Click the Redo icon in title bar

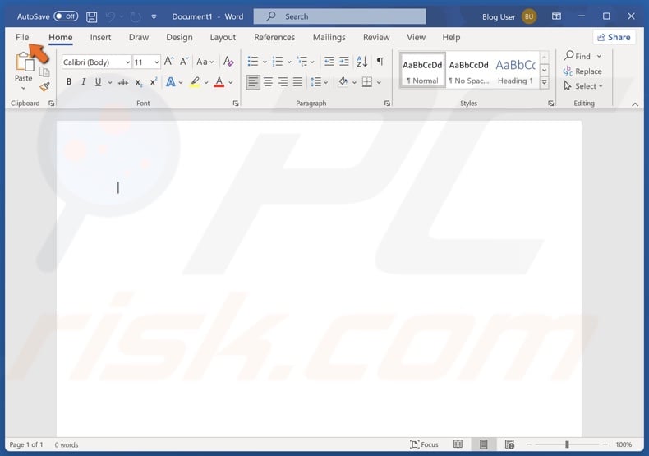coord(136,16)
